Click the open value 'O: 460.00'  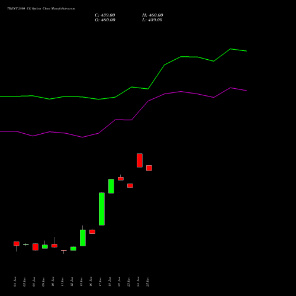[105, 20]
